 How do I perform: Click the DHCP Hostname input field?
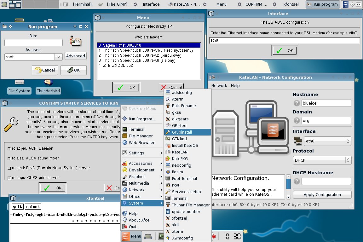pyautogui.click(x=326, y=181)
